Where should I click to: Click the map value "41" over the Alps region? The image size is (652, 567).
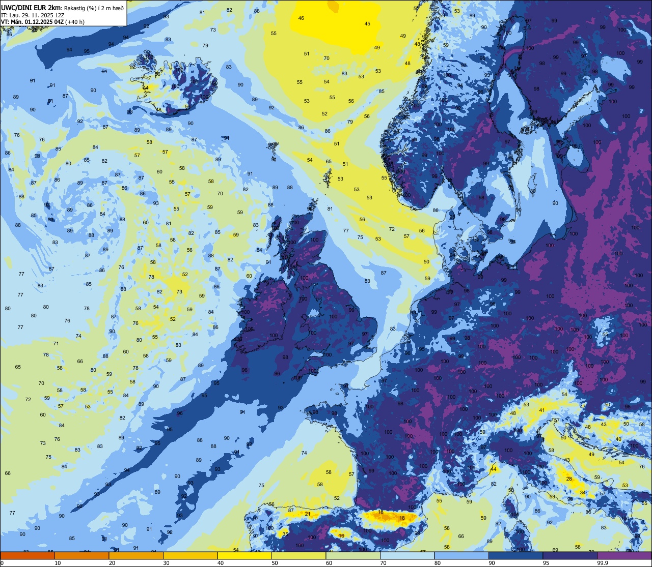tap(542, 410)
